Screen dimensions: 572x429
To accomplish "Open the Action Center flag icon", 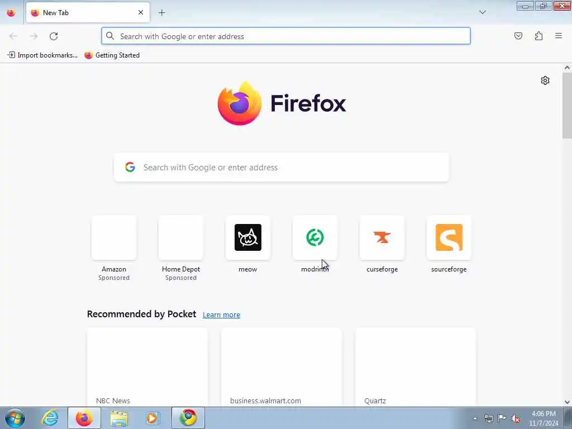I will 502,418.
